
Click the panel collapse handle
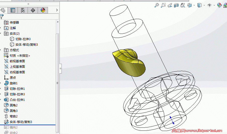(60, 69)
